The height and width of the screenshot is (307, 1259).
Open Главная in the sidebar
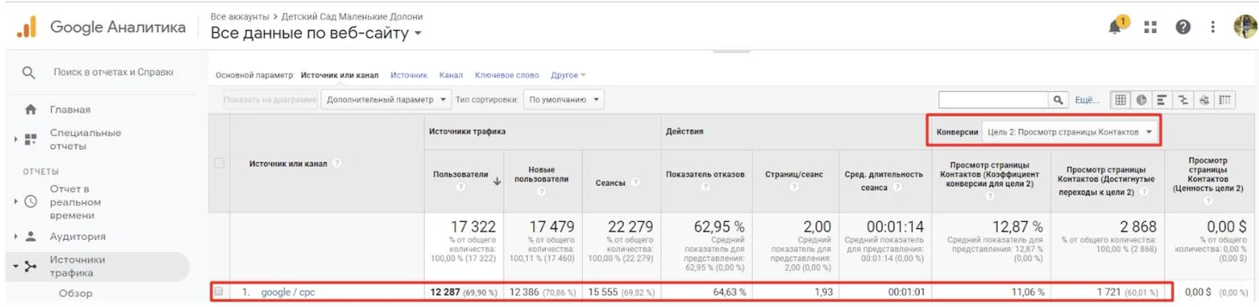click(70, 109)
